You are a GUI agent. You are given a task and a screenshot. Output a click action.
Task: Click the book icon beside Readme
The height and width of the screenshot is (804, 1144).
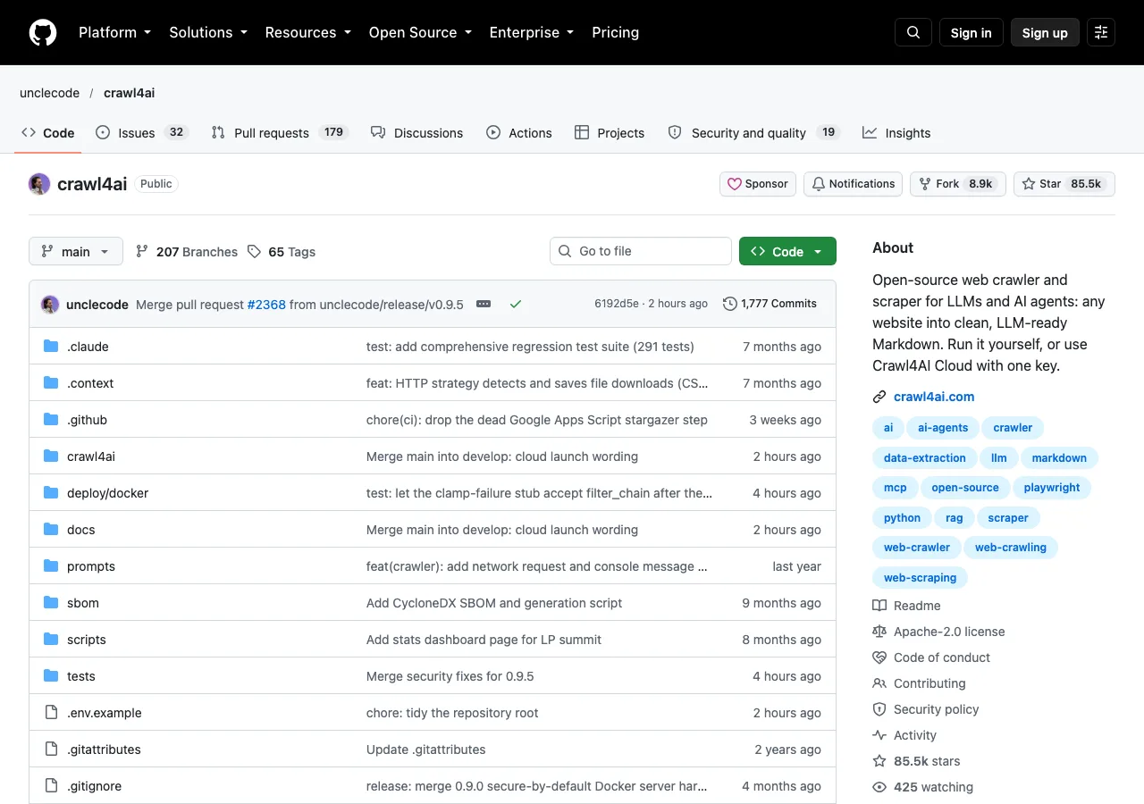coord(879,606)
